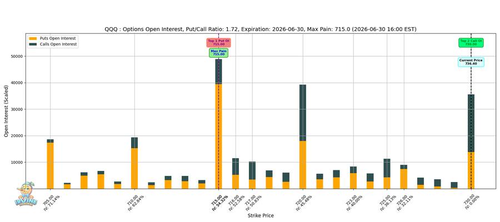Click the green 'Top 2 Call OI 730.00' annotation
The image size is (500, 222).
coord(471,43)
